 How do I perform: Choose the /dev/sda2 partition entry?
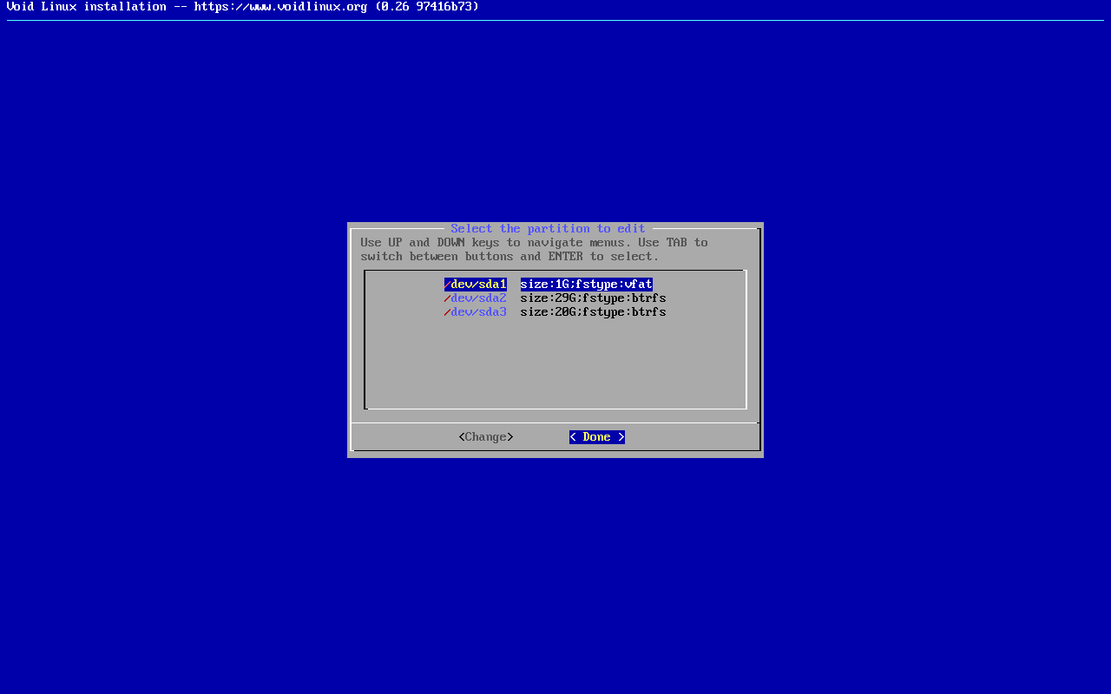pos(476,298)
